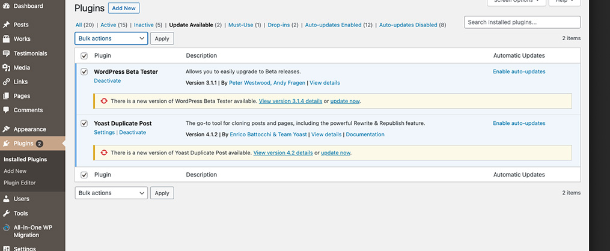
Task: Click the Posts pushpin icon
Action: [x=6, y=25]
